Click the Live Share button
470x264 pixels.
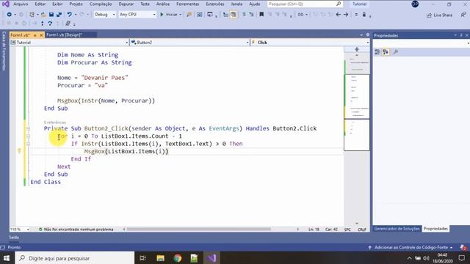(x=439, y=15)
